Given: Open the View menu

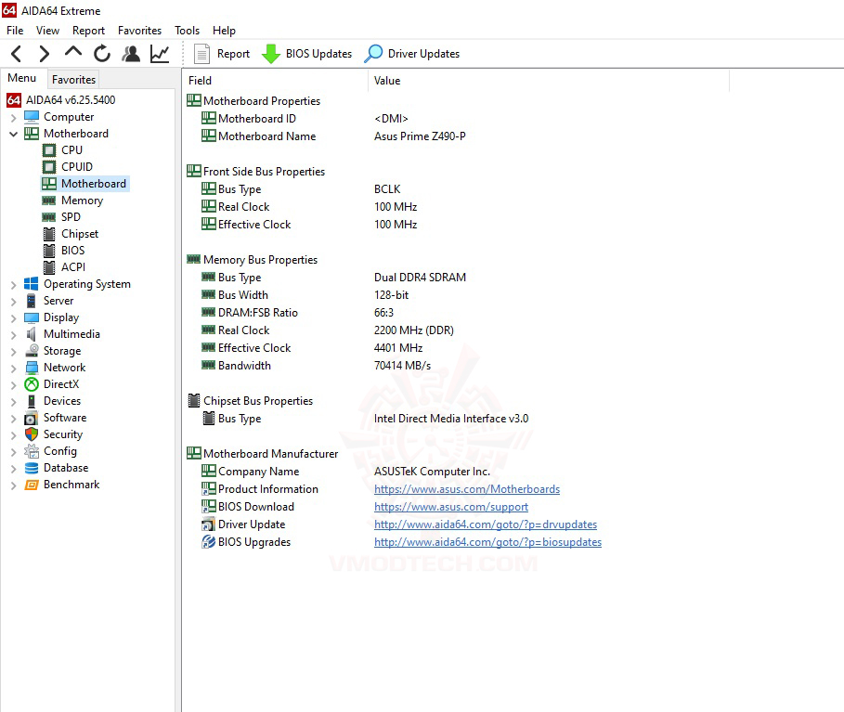Looking at the screenshot, I should click(x=47, y=30).
